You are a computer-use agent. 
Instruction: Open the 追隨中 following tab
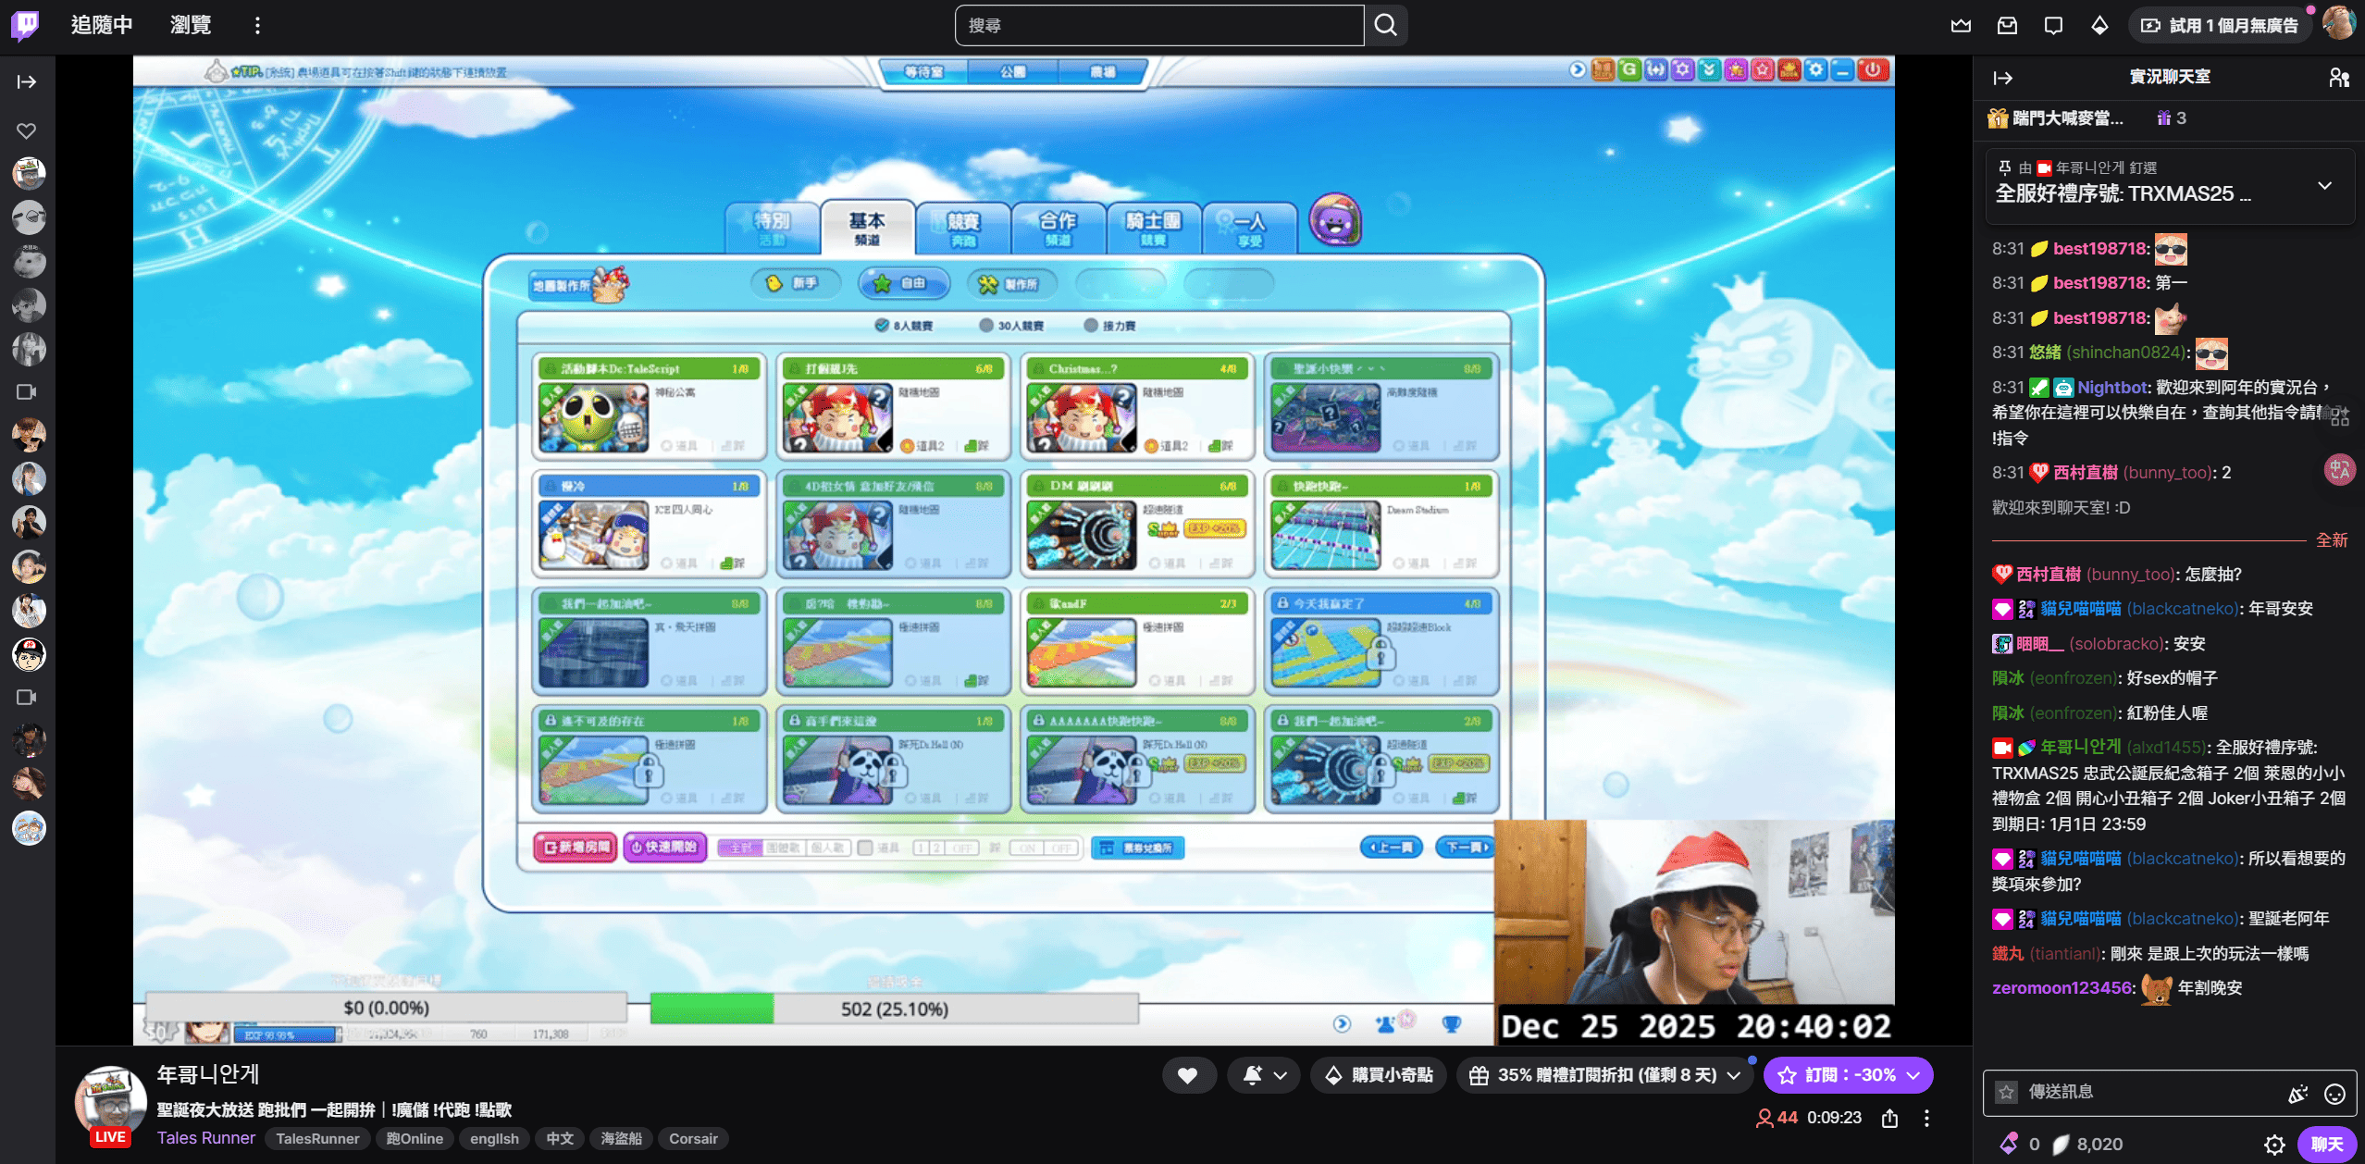(102, 25)
